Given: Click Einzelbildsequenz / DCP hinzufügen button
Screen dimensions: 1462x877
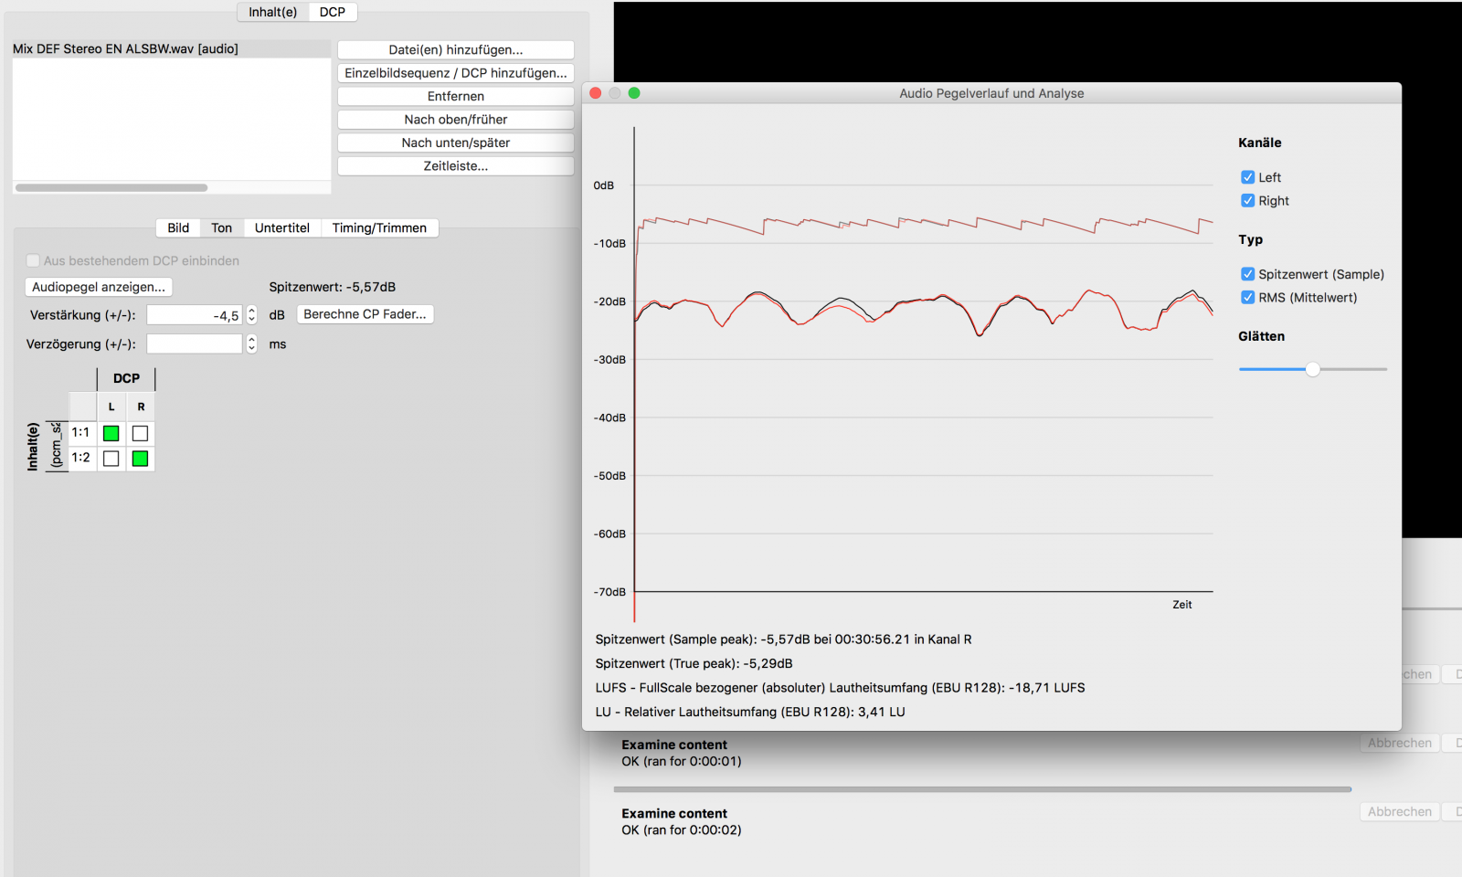Looking at the screenshot, I should point(456,73).
